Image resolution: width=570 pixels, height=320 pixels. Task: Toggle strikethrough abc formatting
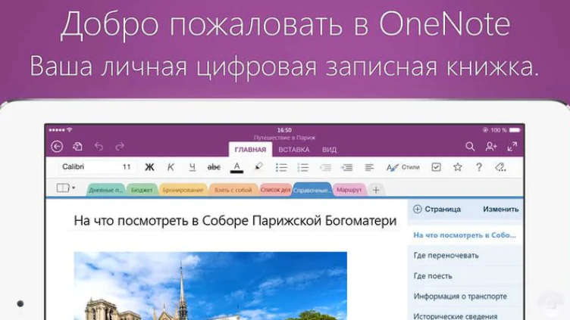coord(214,167)
